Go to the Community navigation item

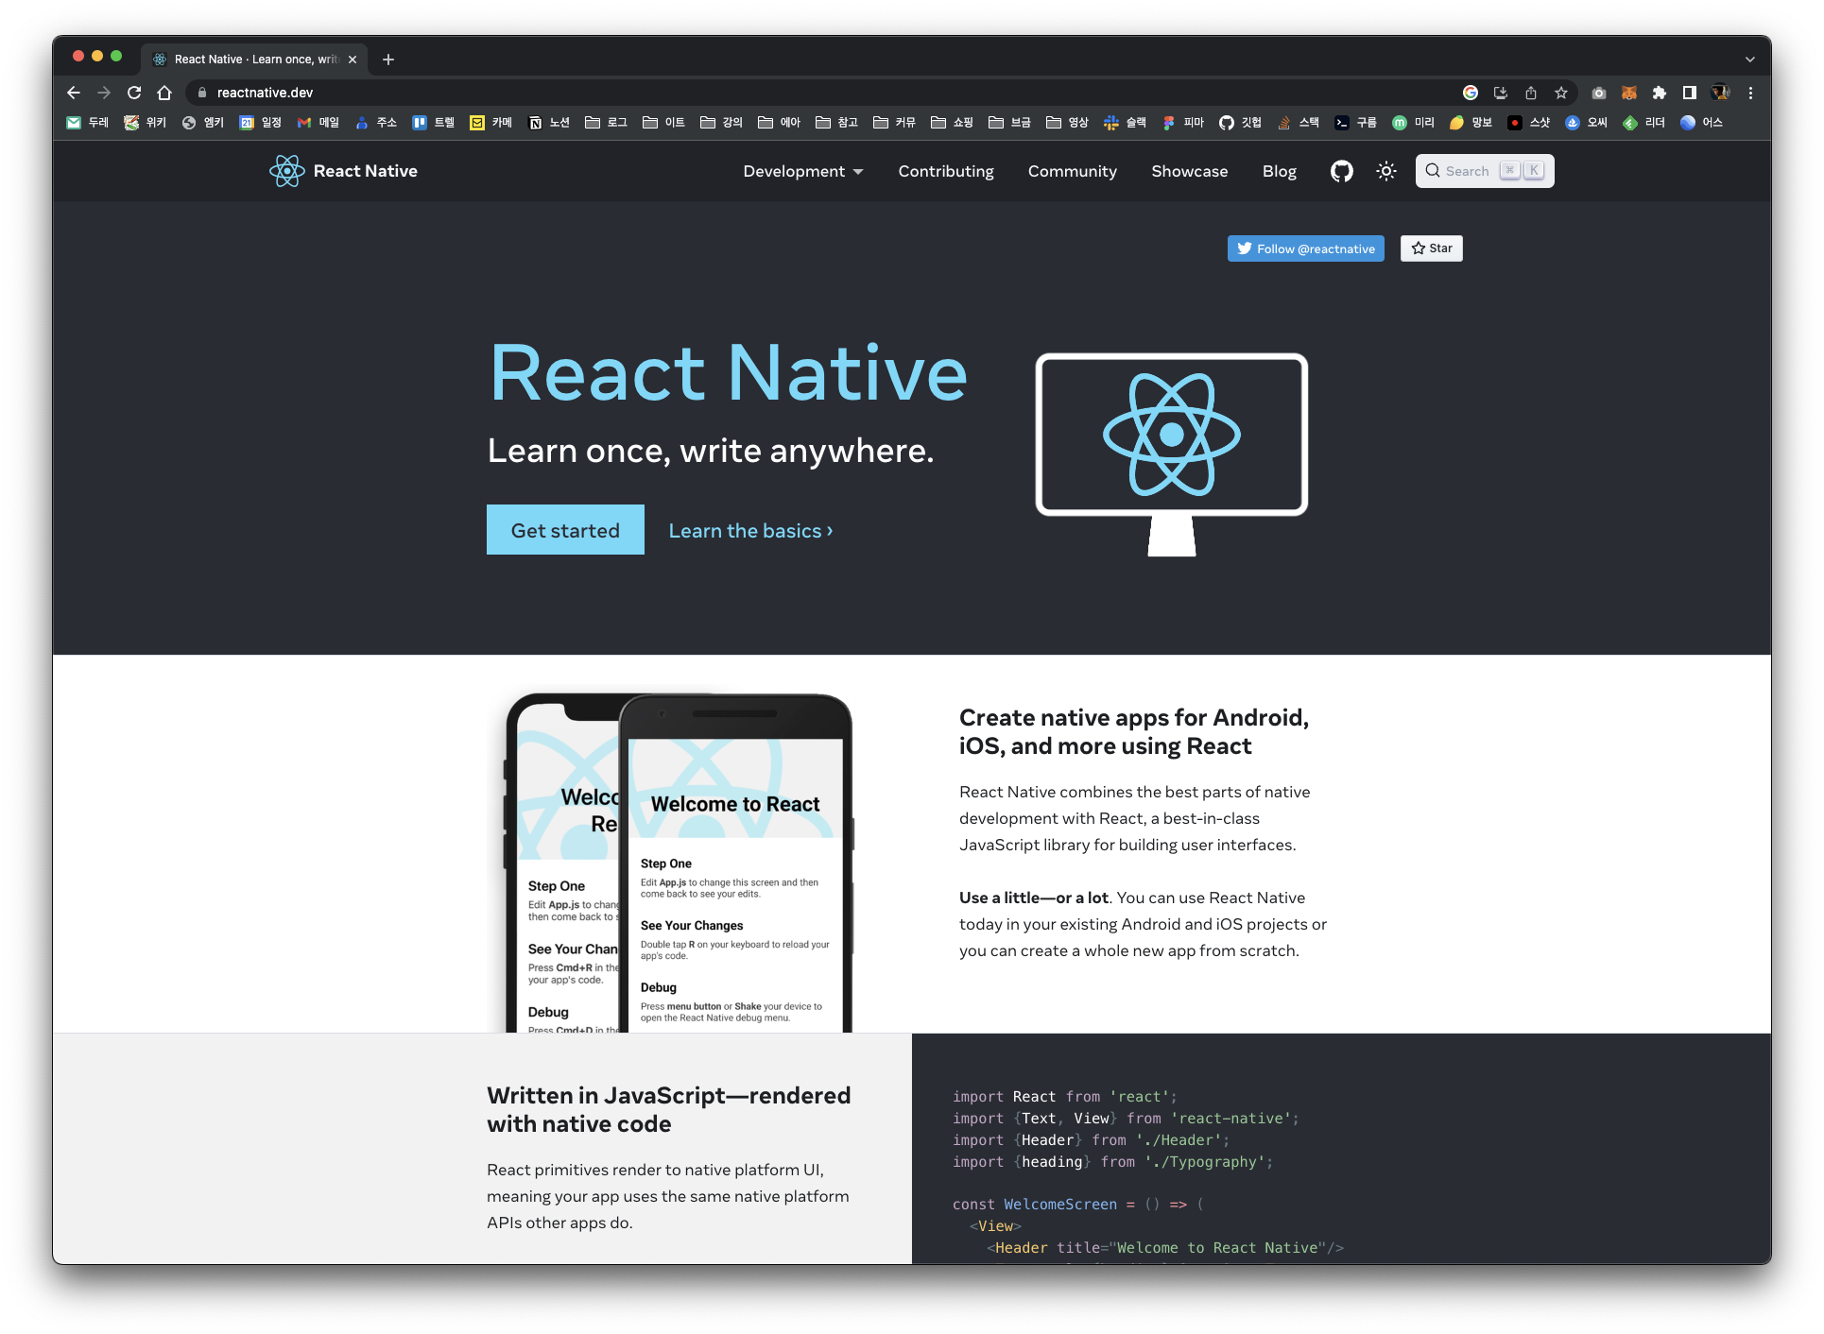tap(1072, 171)
